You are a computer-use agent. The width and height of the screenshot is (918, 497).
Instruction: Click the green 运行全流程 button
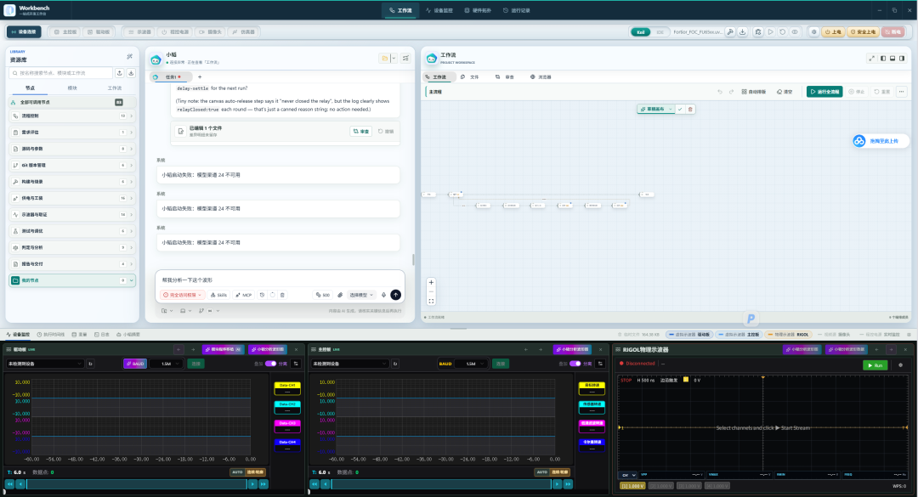[x=824, y=92]
